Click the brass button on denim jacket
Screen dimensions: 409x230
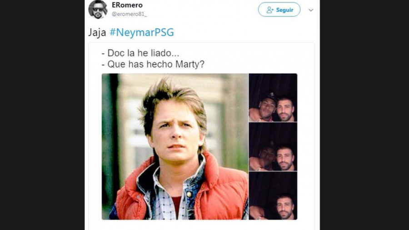189,194
